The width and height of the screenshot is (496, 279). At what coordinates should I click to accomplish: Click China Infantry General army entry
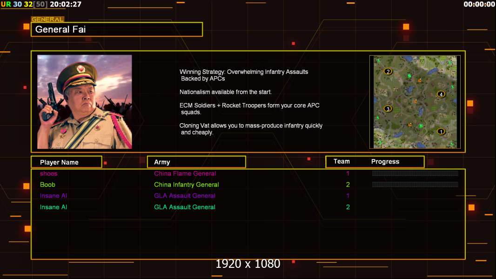(186, 185)
